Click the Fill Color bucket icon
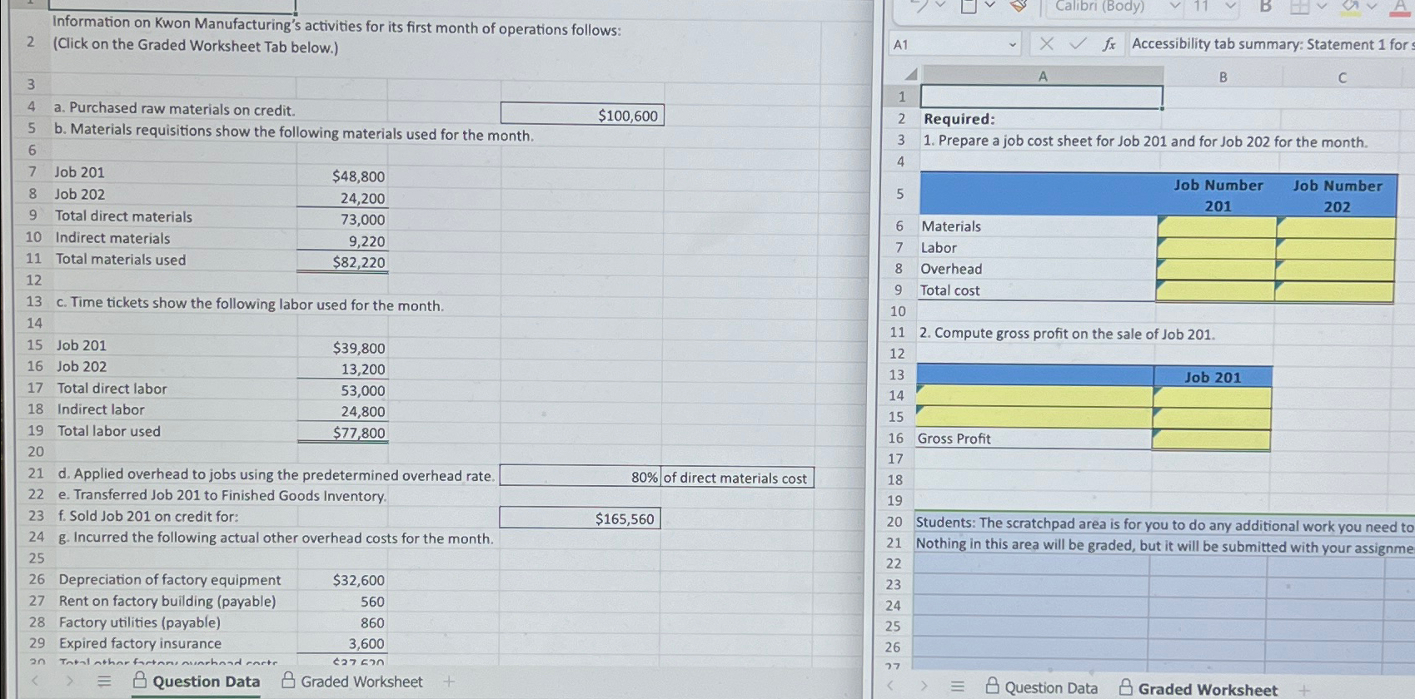 1350,7
